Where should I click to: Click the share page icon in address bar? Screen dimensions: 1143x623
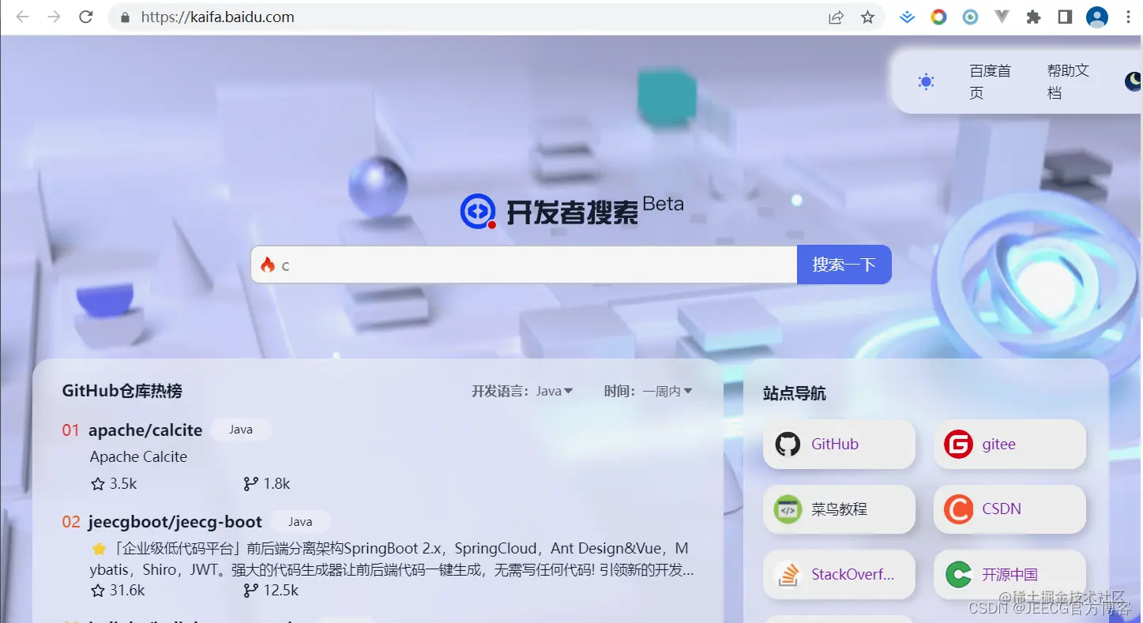point(836,17)
